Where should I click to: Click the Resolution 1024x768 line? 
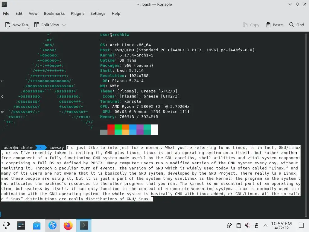tap(124, 76)
